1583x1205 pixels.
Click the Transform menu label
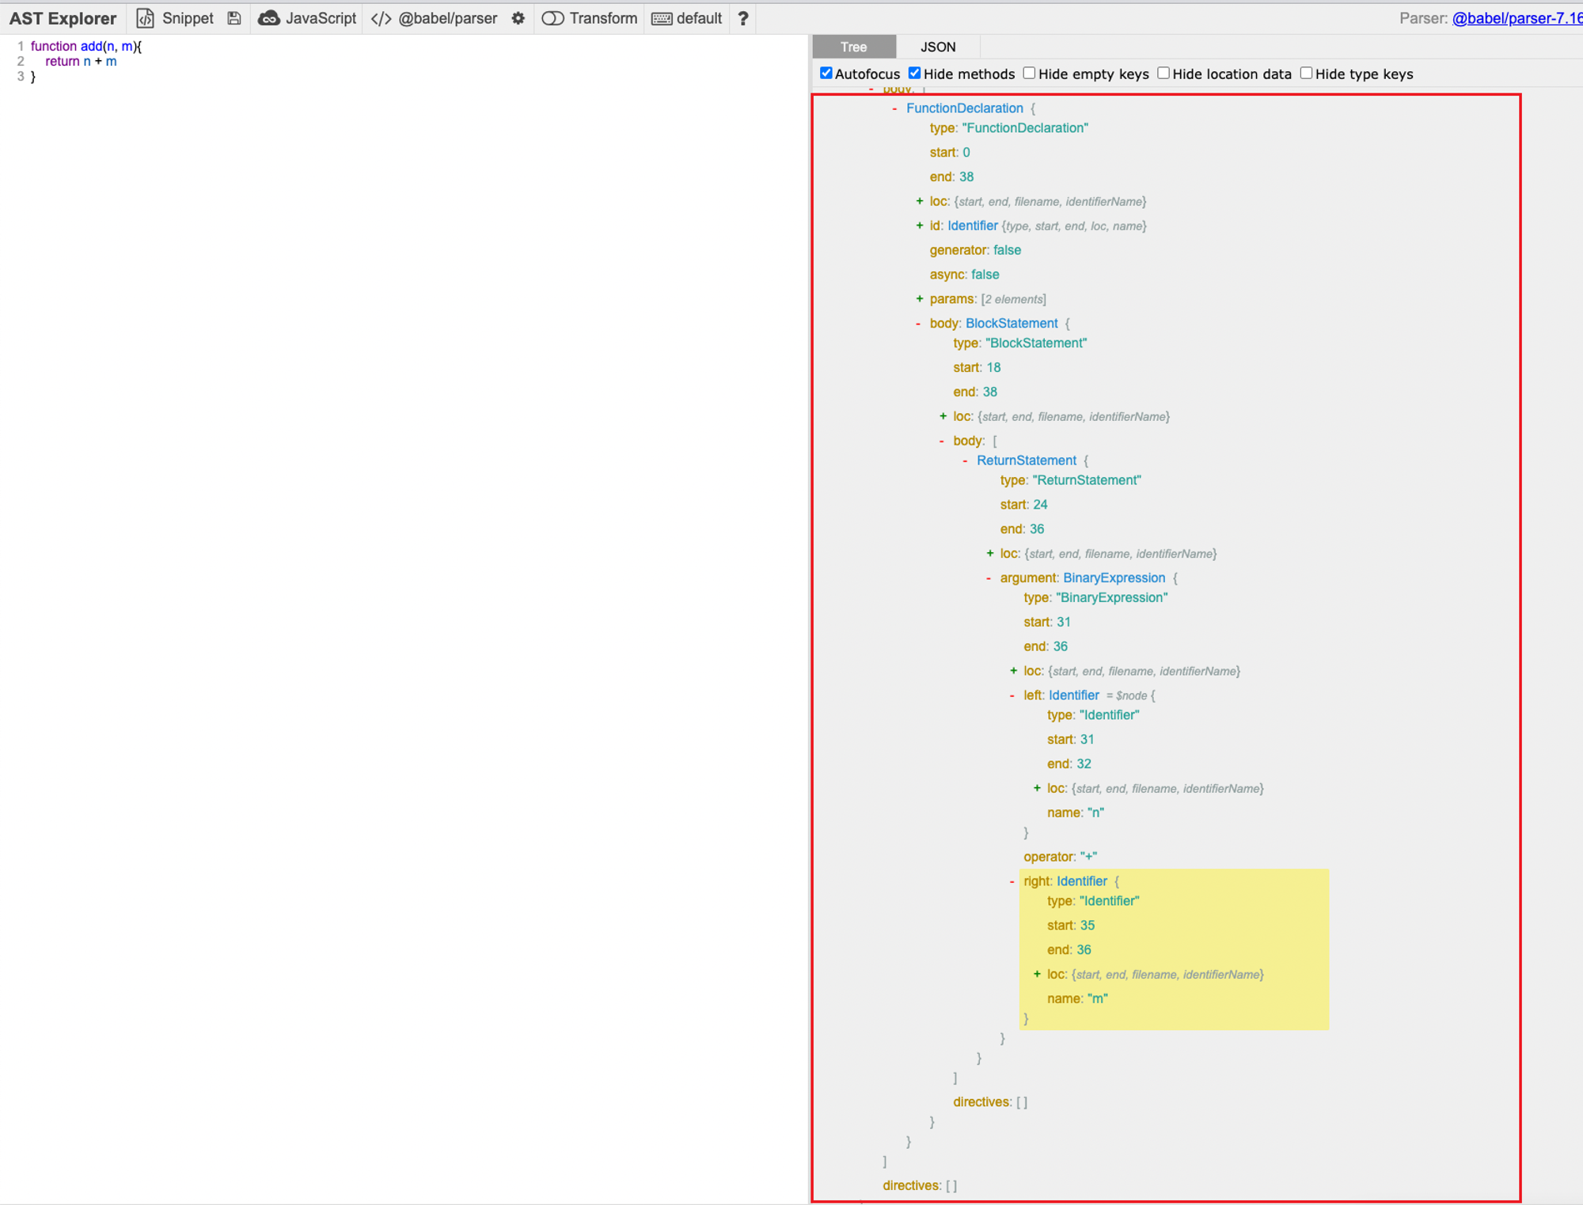603,18
